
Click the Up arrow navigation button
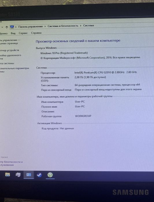pyautogui.click(x=7, y=27)
